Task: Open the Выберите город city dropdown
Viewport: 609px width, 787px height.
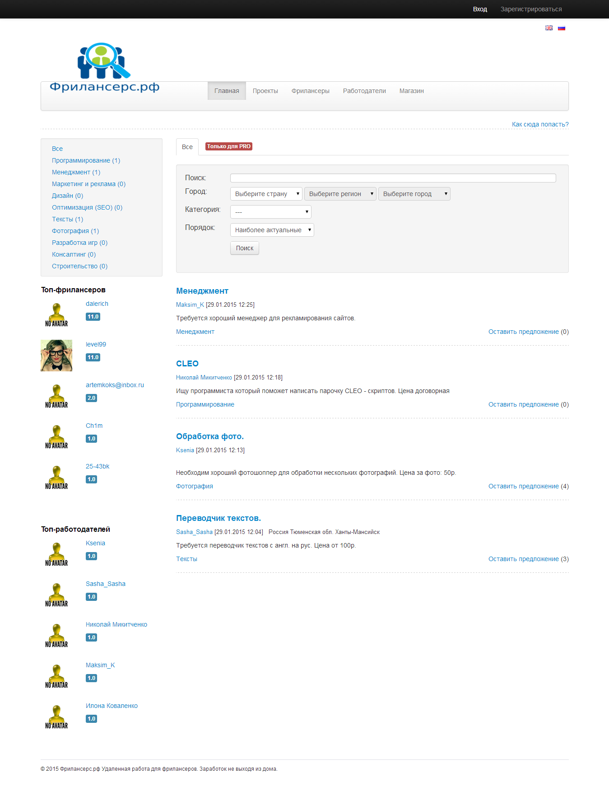Action: point(414,194)
